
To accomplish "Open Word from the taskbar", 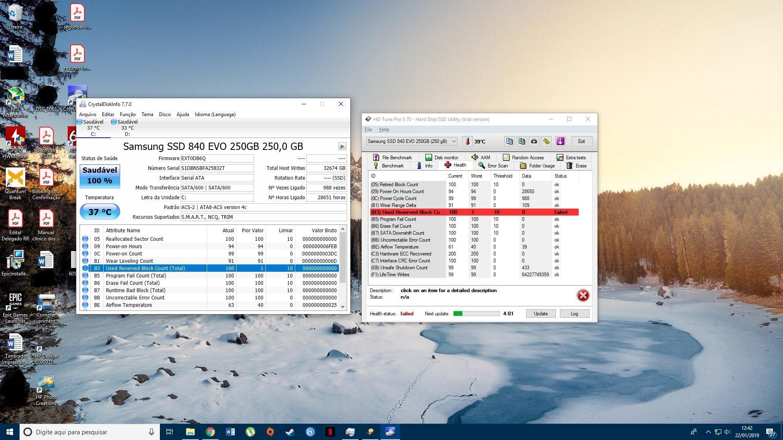I will [x=230, y=432].
